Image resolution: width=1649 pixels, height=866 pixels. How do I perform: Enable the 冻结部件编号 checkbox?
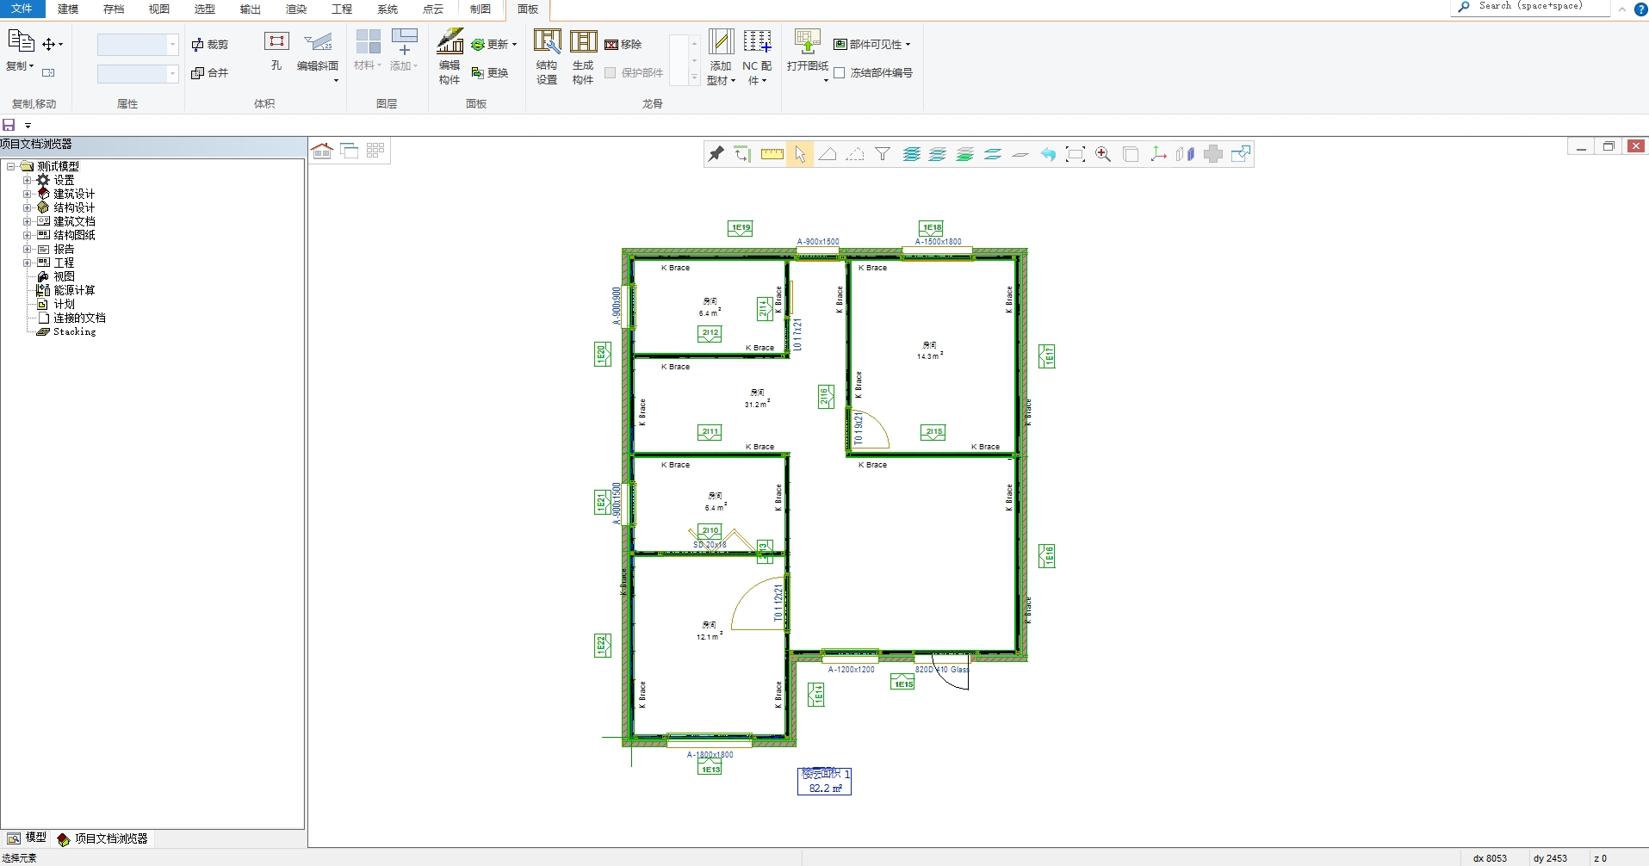(840, 73)
